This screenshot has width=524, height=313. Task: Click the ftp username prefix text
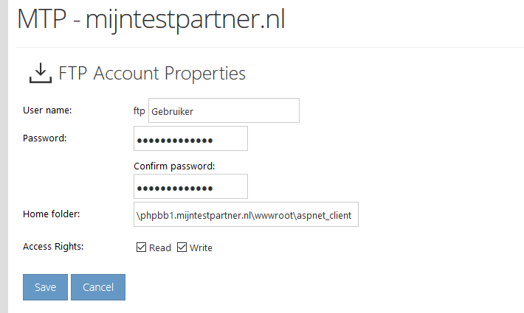139,110
